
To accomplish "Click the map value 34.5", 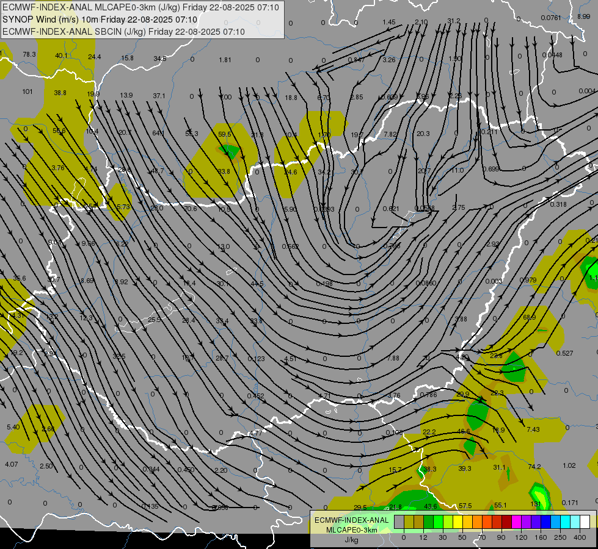I will coord(160,59).
